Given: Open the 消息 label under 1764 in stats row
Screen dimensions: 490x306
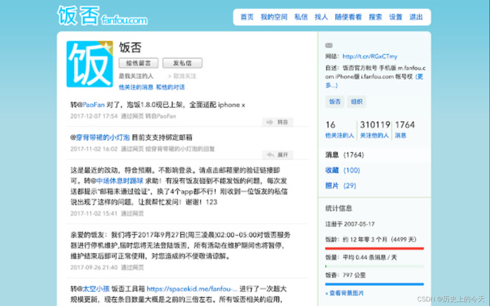Looking at the screenshot, I should (x=400, y=136).
